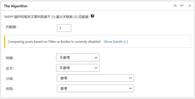The width and height of the screenshot is (195, 99).
Task: Click The Algorithm panel title
Action: [16, 6]
